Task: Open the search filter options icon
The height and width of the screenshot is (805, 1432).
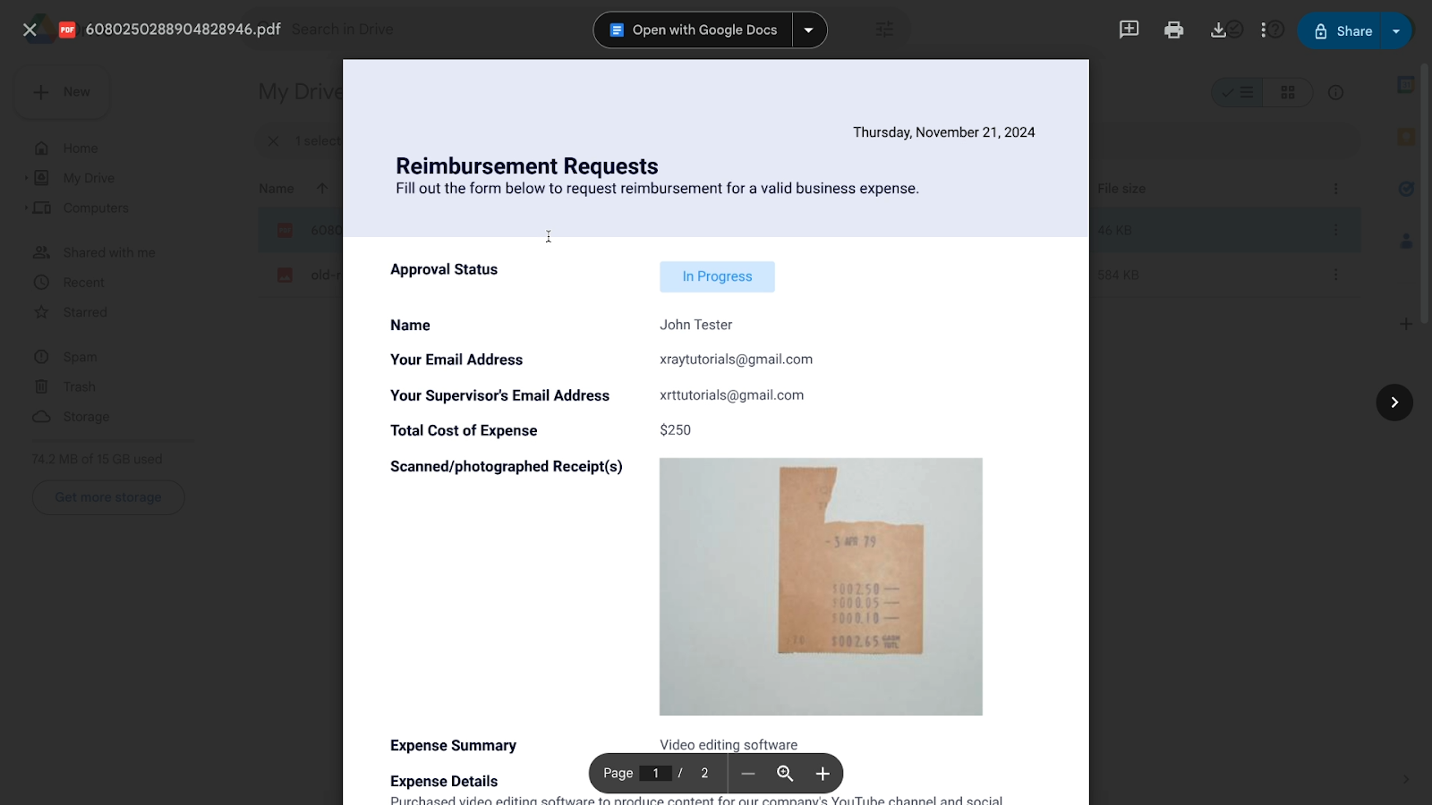Action: [884, 30]
